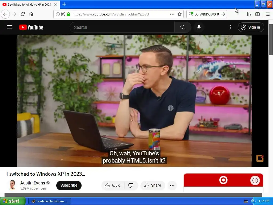273x205 pixels.
Task: Go back with the browser back arrow
Action: 5,14
